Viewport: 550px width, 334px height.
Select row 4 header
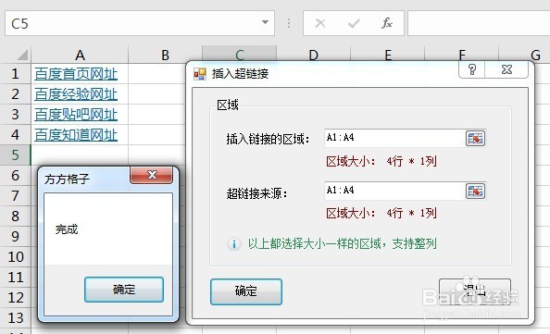pos(15,135)
